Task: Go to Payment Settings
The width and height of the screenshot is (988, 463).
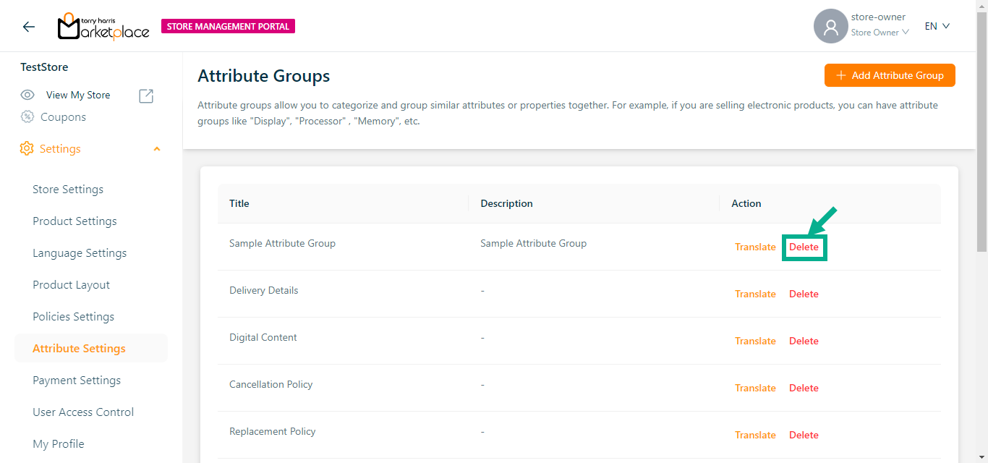Action: tap(77, 381)
